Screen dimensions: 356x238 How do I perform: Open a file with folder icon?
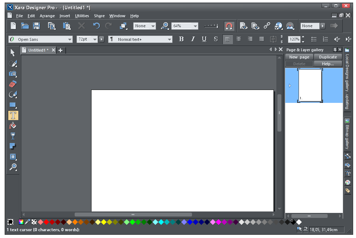[x=25, y=26]
